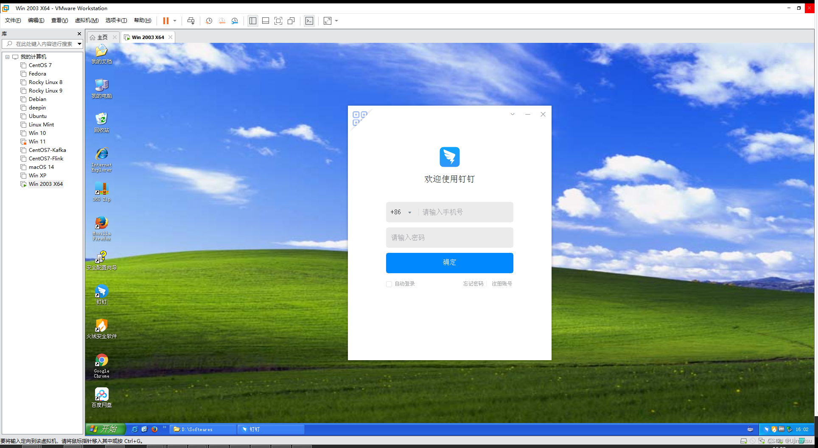Open the 选项卡(T) menu
Screen dimensions: 818x448
click(116, 20)
